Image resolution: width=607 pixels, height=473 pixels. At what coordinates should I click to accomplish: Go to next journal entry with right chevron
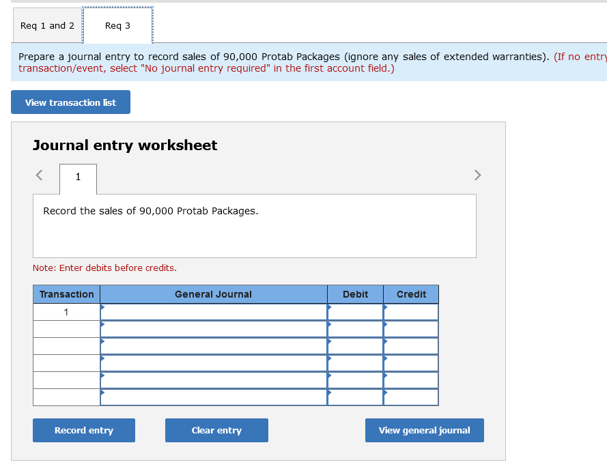pos(477,175)
